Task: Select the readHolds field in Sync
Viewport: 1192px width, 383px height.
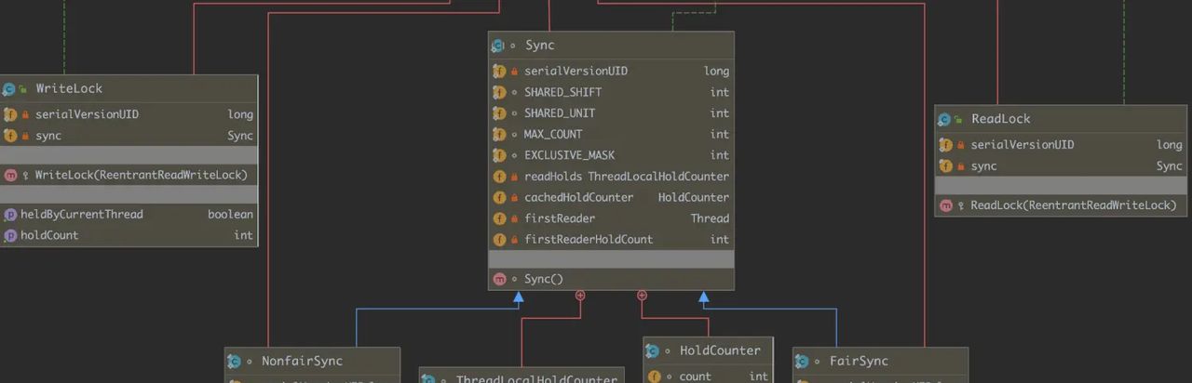Action: pos(553,177)
